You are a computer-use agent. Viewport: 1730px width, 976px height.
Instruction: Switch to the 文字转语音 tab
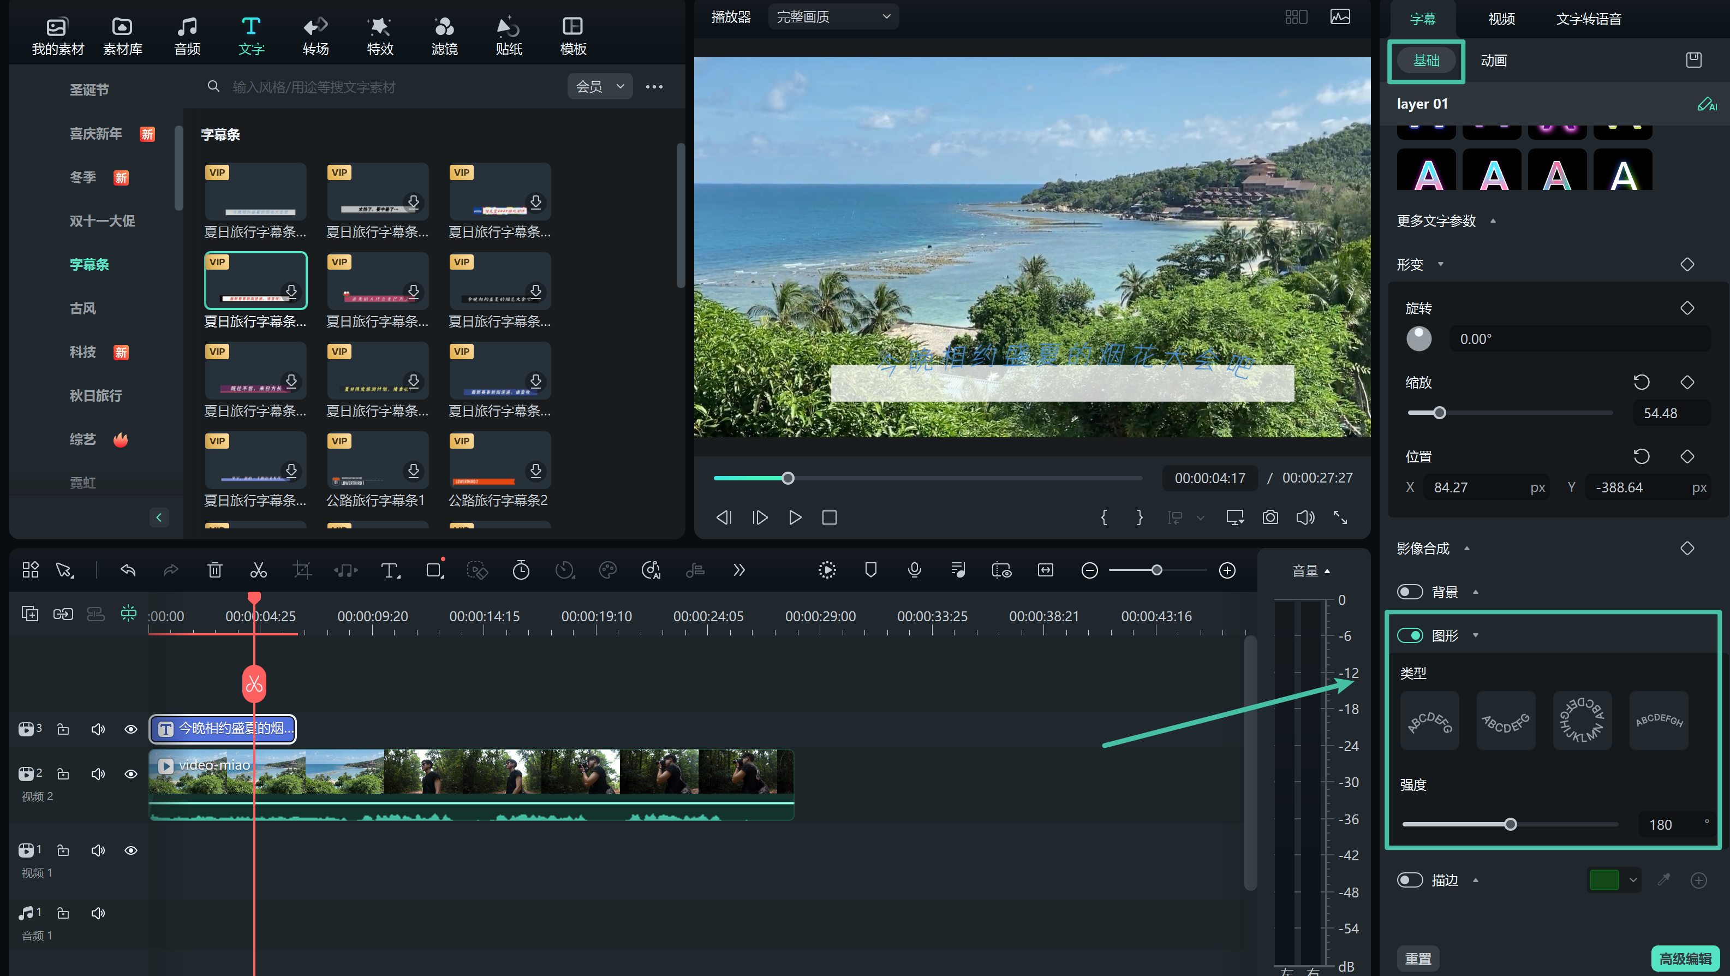click(1588, 19)
